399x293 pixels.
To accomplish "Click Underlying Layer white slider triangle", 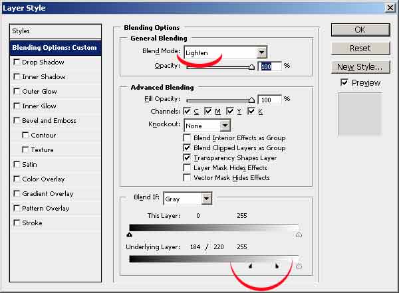I will 299,266.
